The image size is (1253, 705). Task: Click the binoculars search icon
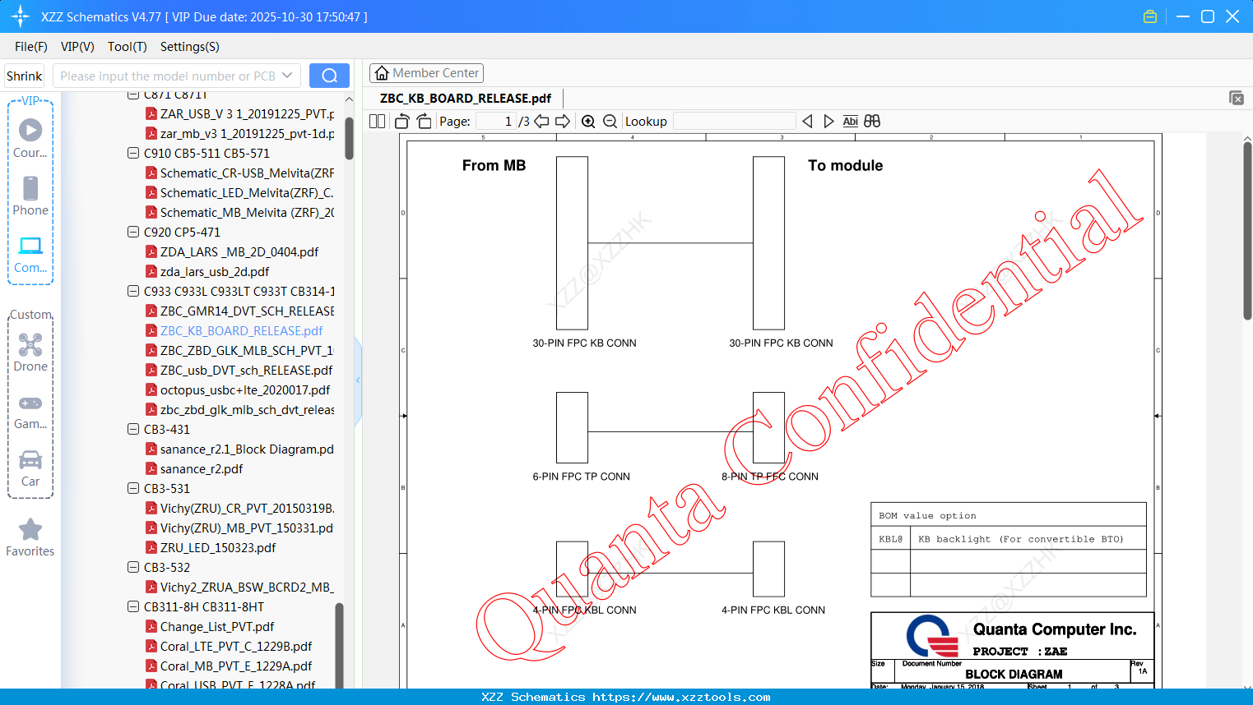coord(872,121)
